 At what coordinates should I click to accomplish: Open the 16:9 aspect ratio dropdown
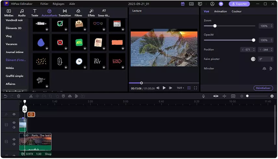click(180, 88)
